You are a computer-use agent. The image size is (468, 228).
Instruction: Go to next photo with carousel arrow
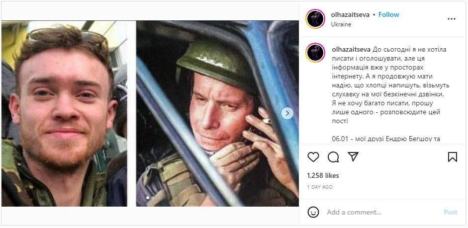[287, 113]
